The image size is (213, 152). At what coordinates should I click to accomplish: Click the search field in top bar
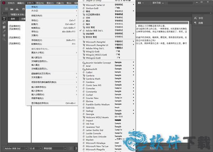180,3
